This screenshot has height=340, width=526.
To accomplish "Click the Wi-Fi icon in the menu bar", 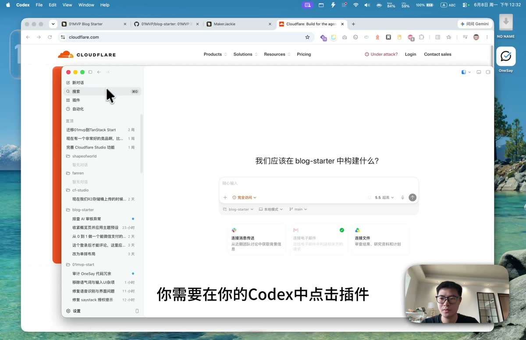I will point(355,5).
